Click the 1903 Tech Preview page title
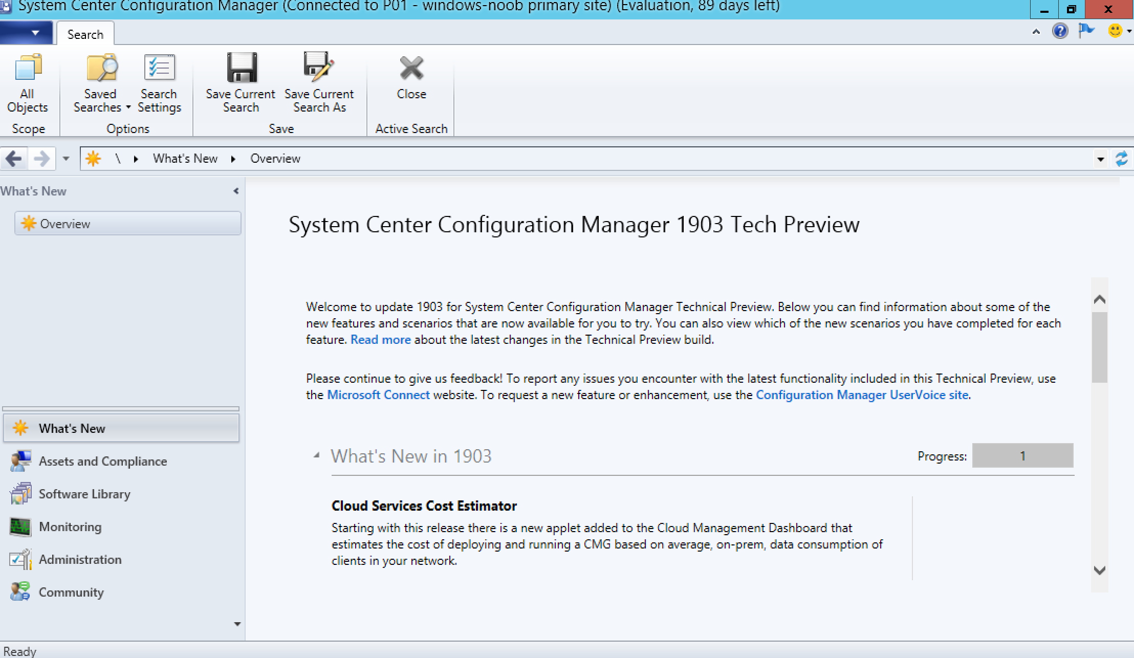1134x658 pixels. pos(574,225)
